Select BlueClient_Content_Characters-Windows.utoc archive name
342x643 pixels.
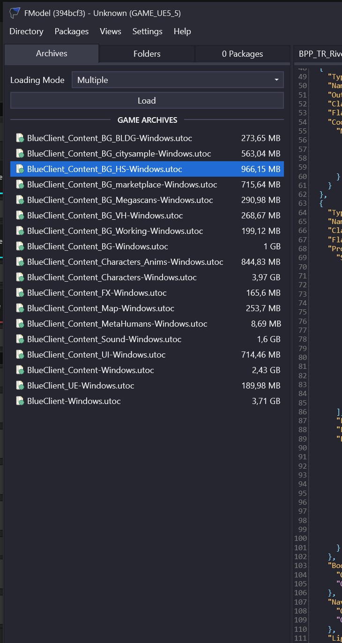(112, 277)
